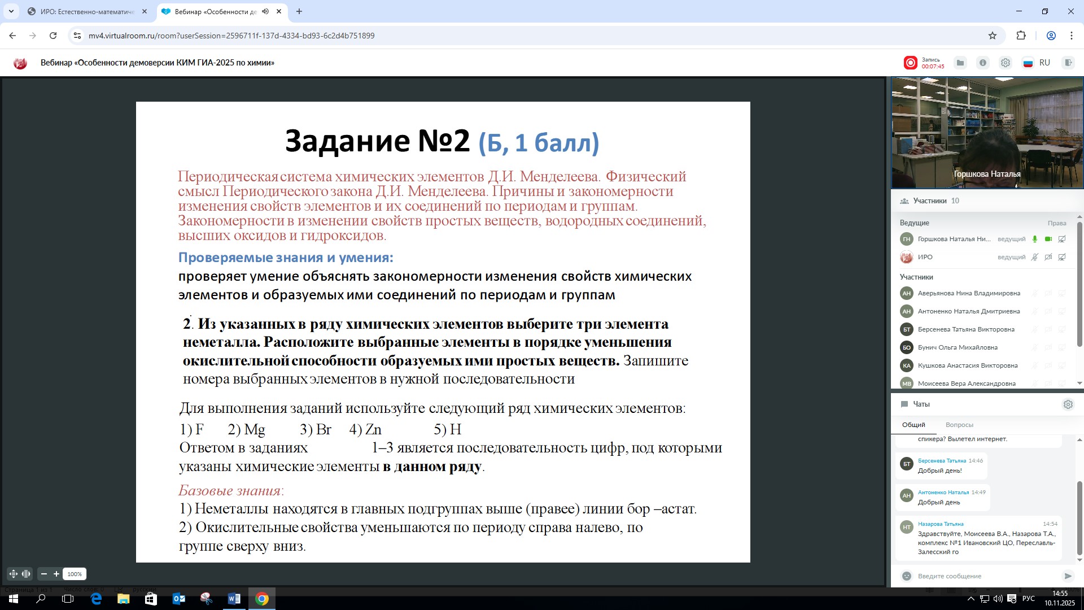Screen dimensions: 1084x610
Task: Toggle ИРО's screen share icon
Action: [x=1062, y=257]
